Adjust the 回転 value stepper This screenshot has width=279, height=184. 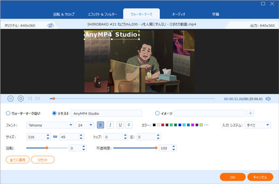84,148
